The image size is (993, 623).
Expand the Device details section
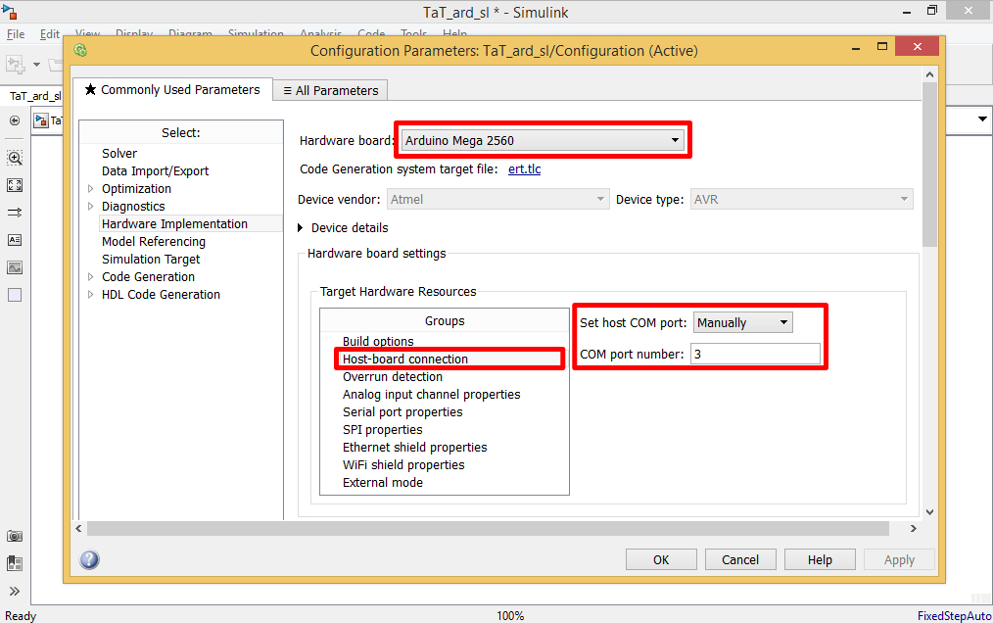(301, 228)
